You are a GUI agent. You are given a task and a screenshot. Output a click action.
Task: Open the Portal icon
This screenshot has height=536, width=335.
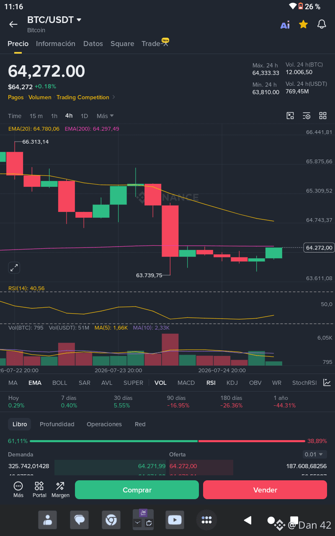point(39,490)
